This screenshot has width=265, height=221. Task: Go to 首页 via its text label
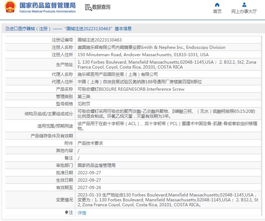pyautogui.click(x=217, y=11)
